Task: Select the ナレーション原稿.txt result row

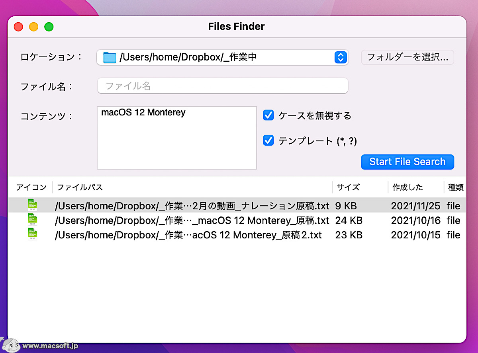Action: pos(191,206)
